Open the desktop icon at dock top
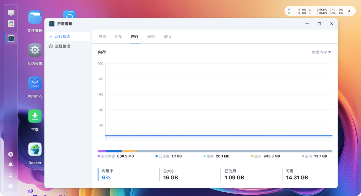Screen dimensions: 361x196 (10, 12)
